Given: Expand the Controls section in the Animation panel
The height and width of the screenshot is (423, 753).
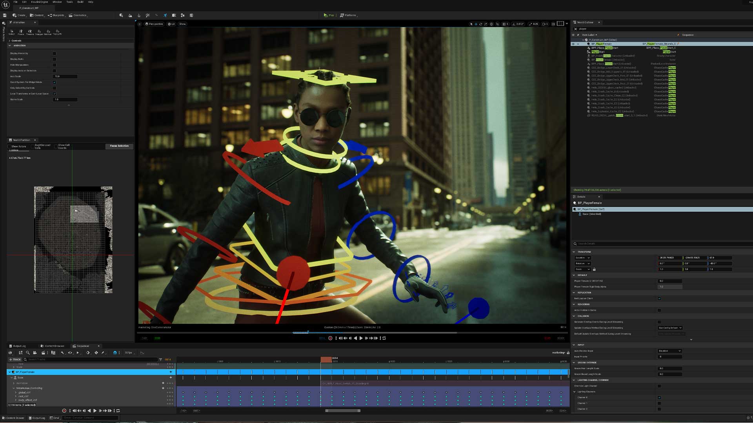Looking at the screenshot, I should tap(9, 41).
